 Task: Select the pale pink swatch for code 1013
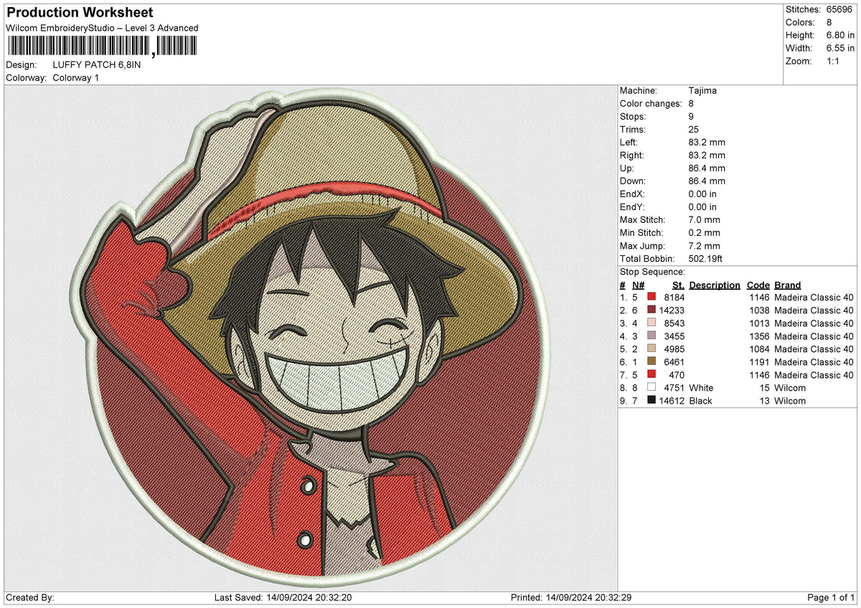point(651,323)
